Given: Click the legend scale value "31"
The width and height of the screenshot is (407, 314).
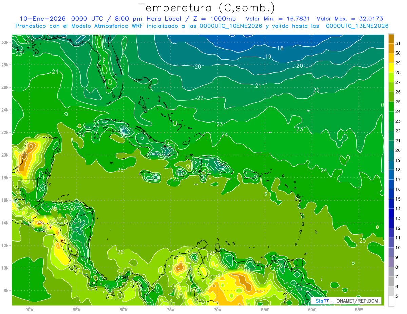Looking at the screenshot, I should click(398, 43).
